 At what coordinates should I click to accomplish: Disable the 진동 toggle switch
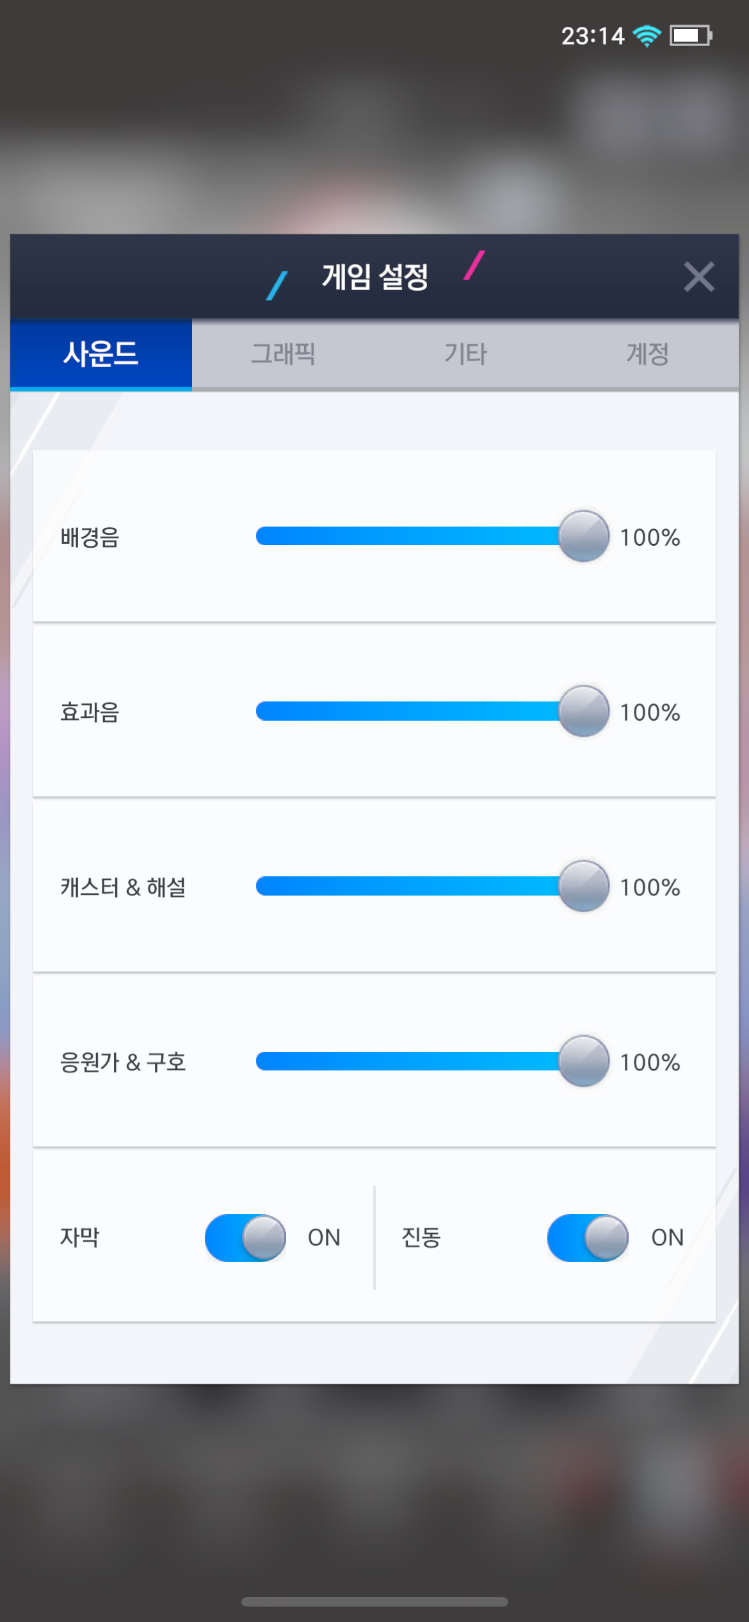pyautogui.click(x=588, y=1237)
